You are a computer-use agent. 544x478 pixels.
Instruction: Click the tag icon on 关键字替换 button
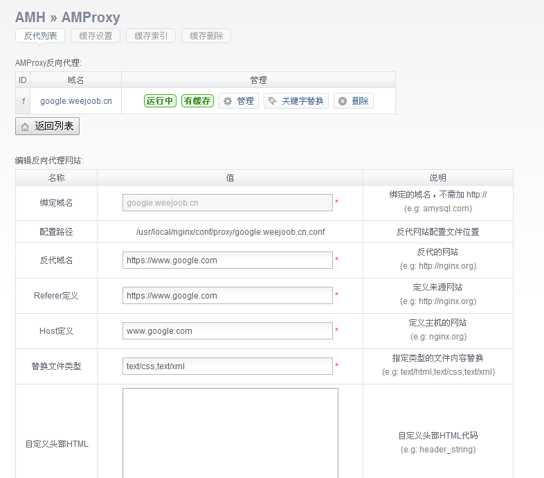(273, 101)
